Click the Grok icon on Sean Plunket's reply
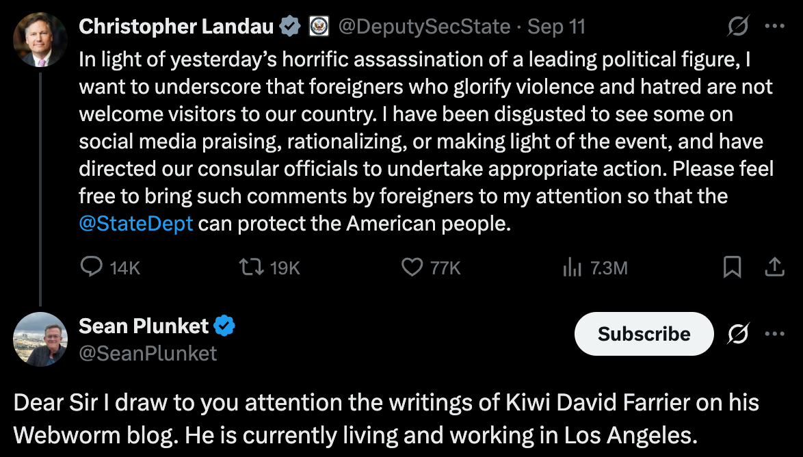The width and height of the screenshot is (803, 457). coord(738,335)
